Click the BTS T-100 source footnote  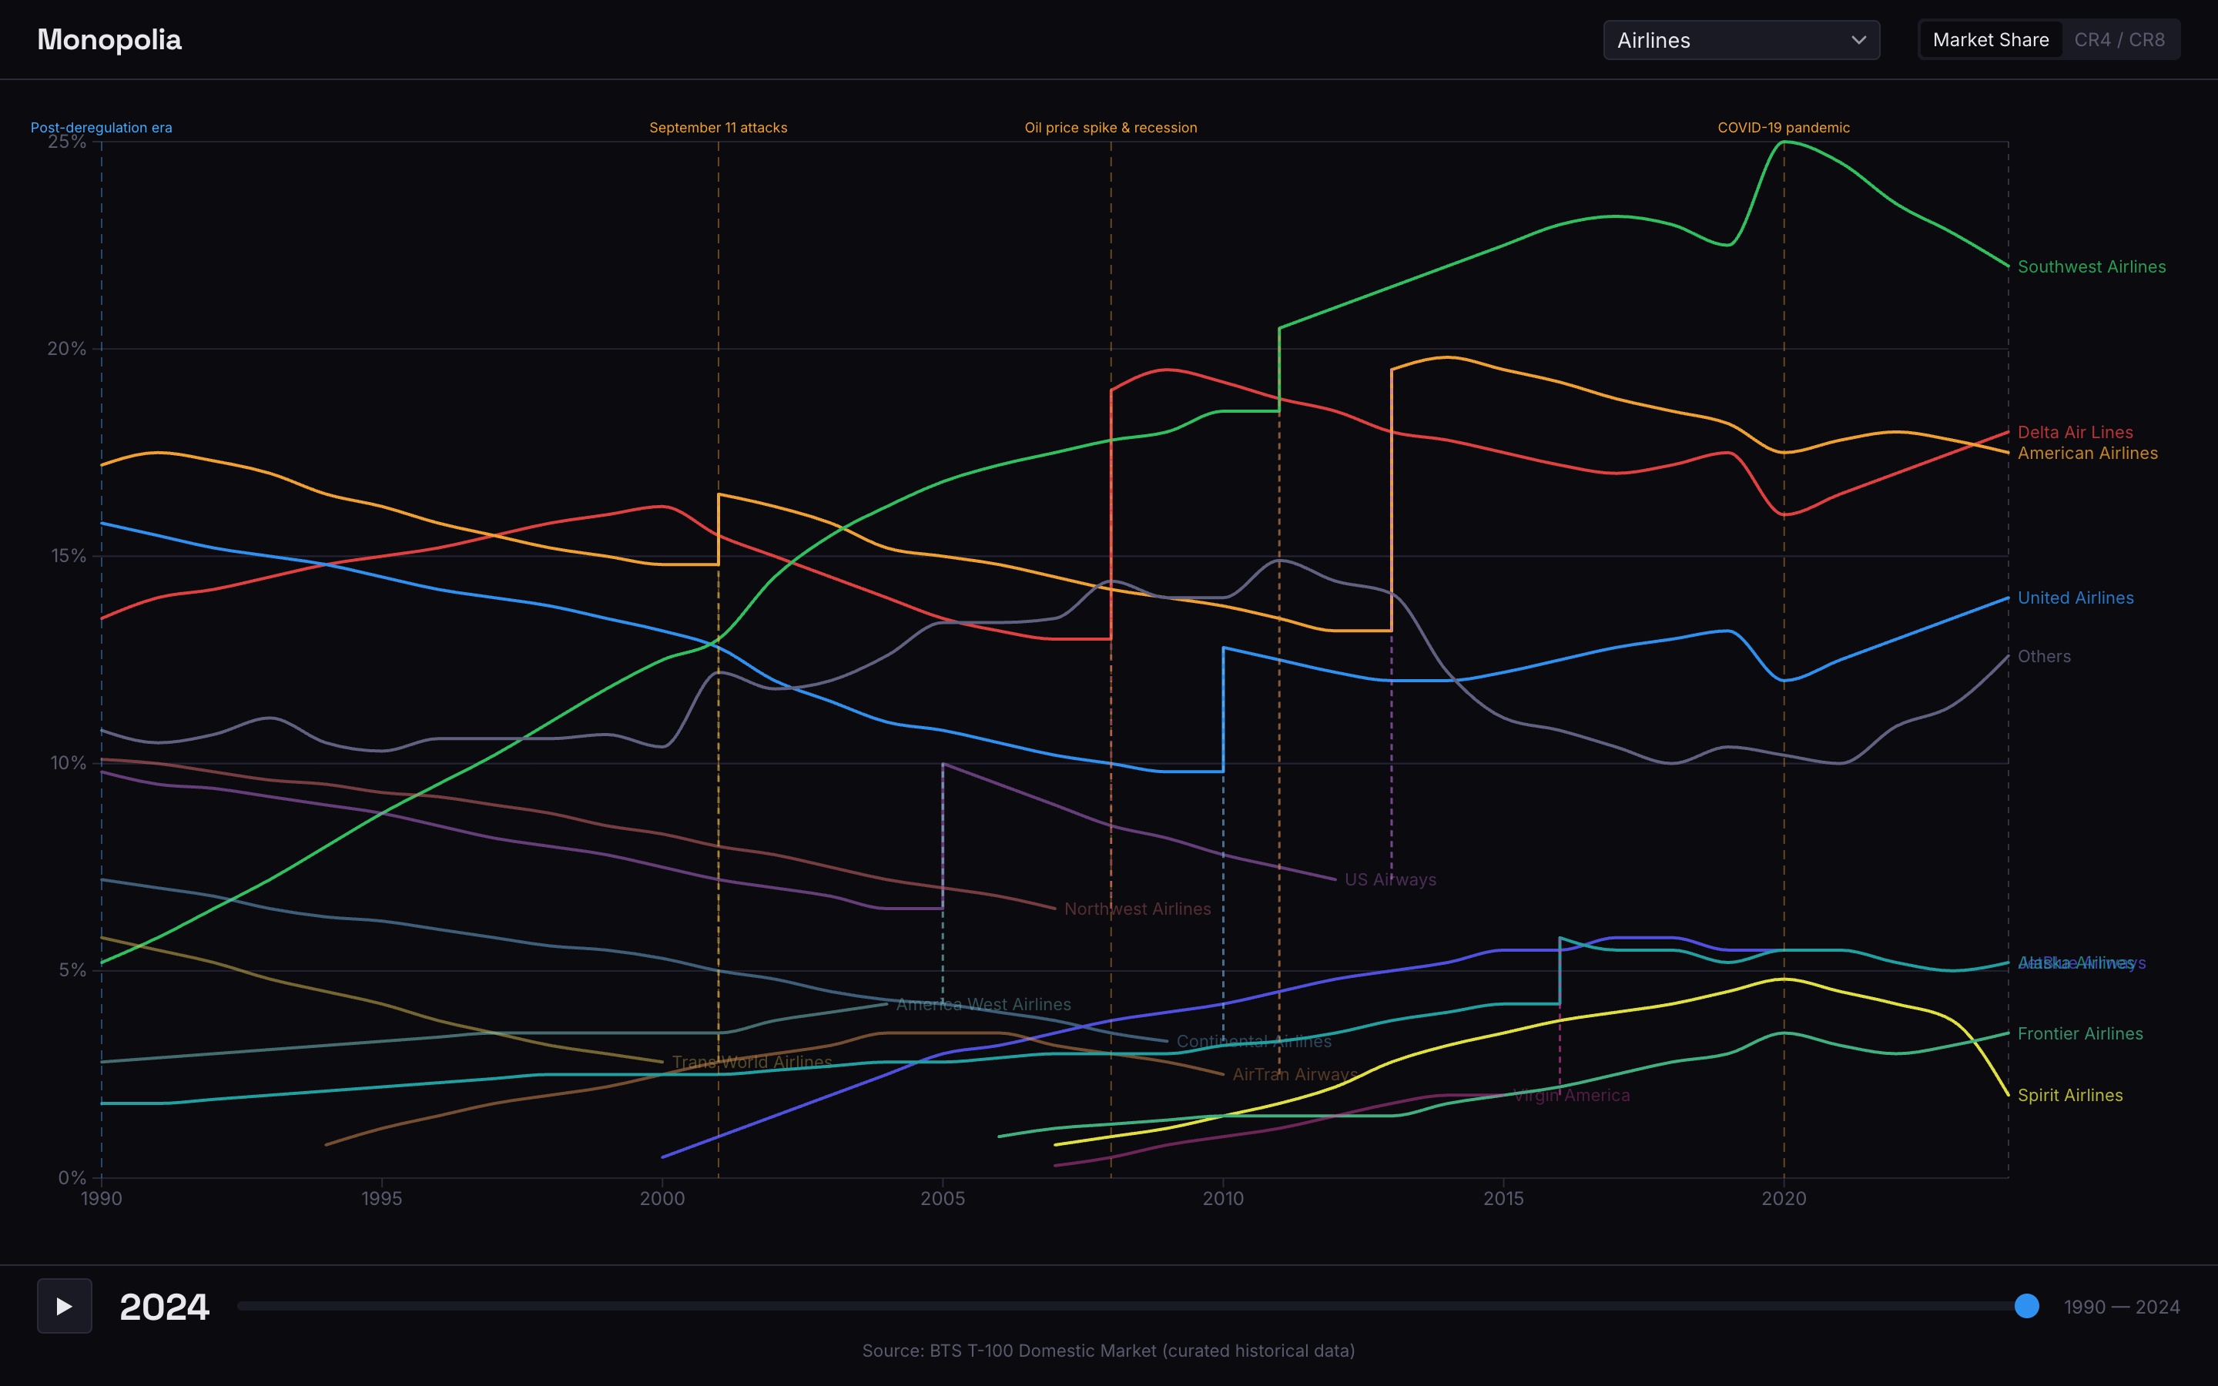click(x=1109, y=1351)
